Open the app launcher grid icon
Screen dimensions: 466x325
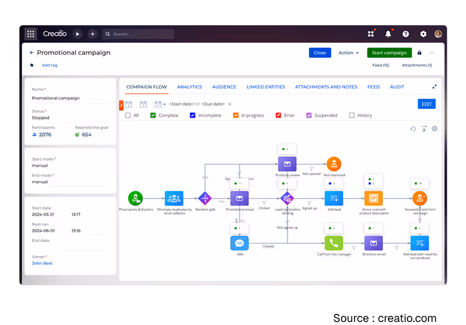click(31, 34)
